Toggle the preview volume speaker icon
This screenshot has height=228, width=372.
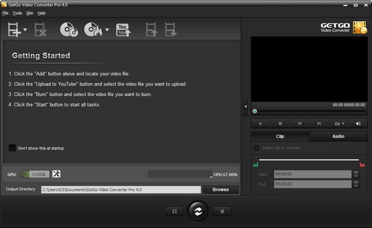(x=358, y=123)
